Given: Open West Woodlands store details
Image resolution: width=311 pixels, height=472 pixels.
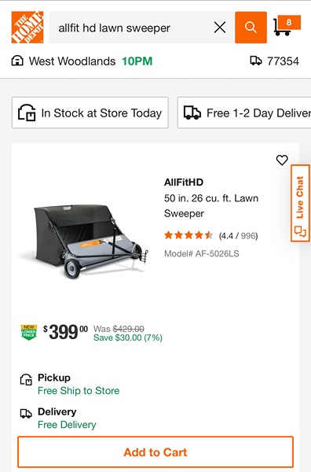Looking at the screenshot, I should [x=72, y=61].
